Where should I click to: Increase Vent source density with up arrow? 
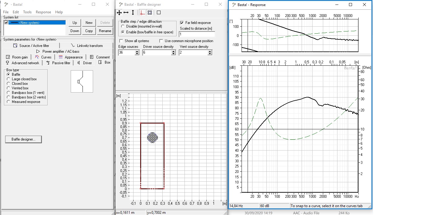pos(210,51)
